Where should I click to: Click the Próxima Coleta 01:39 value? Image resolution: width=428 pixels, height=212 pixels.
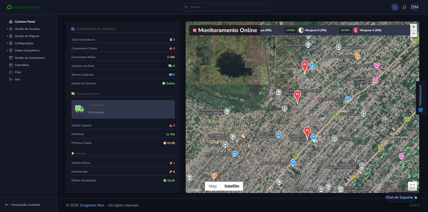[171, 143]
